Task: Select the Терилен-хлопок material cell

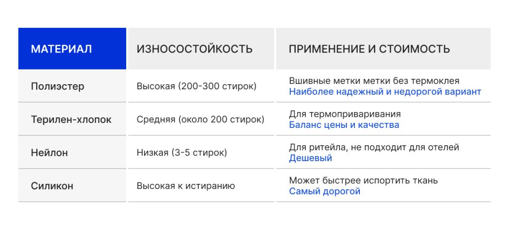Action: [x=71, y=119]
